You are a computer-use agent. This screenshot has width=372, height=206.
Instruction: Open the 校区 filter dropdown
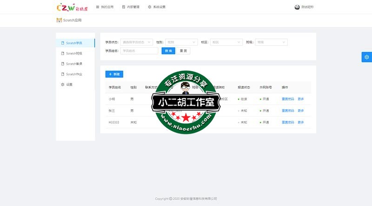(x=226, y=42)
